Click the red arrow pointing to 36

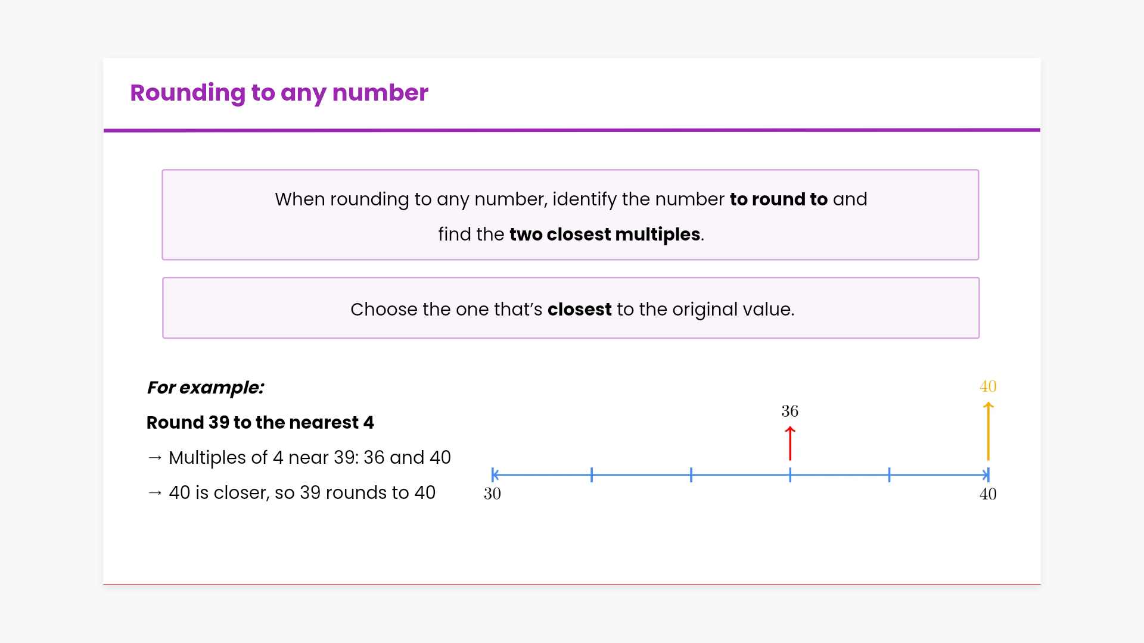tap(790, 444)
